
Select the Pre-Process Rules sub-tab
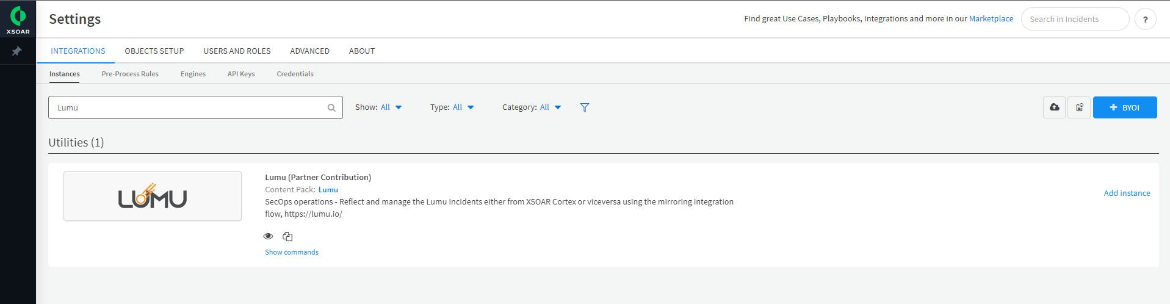point(130,74)
